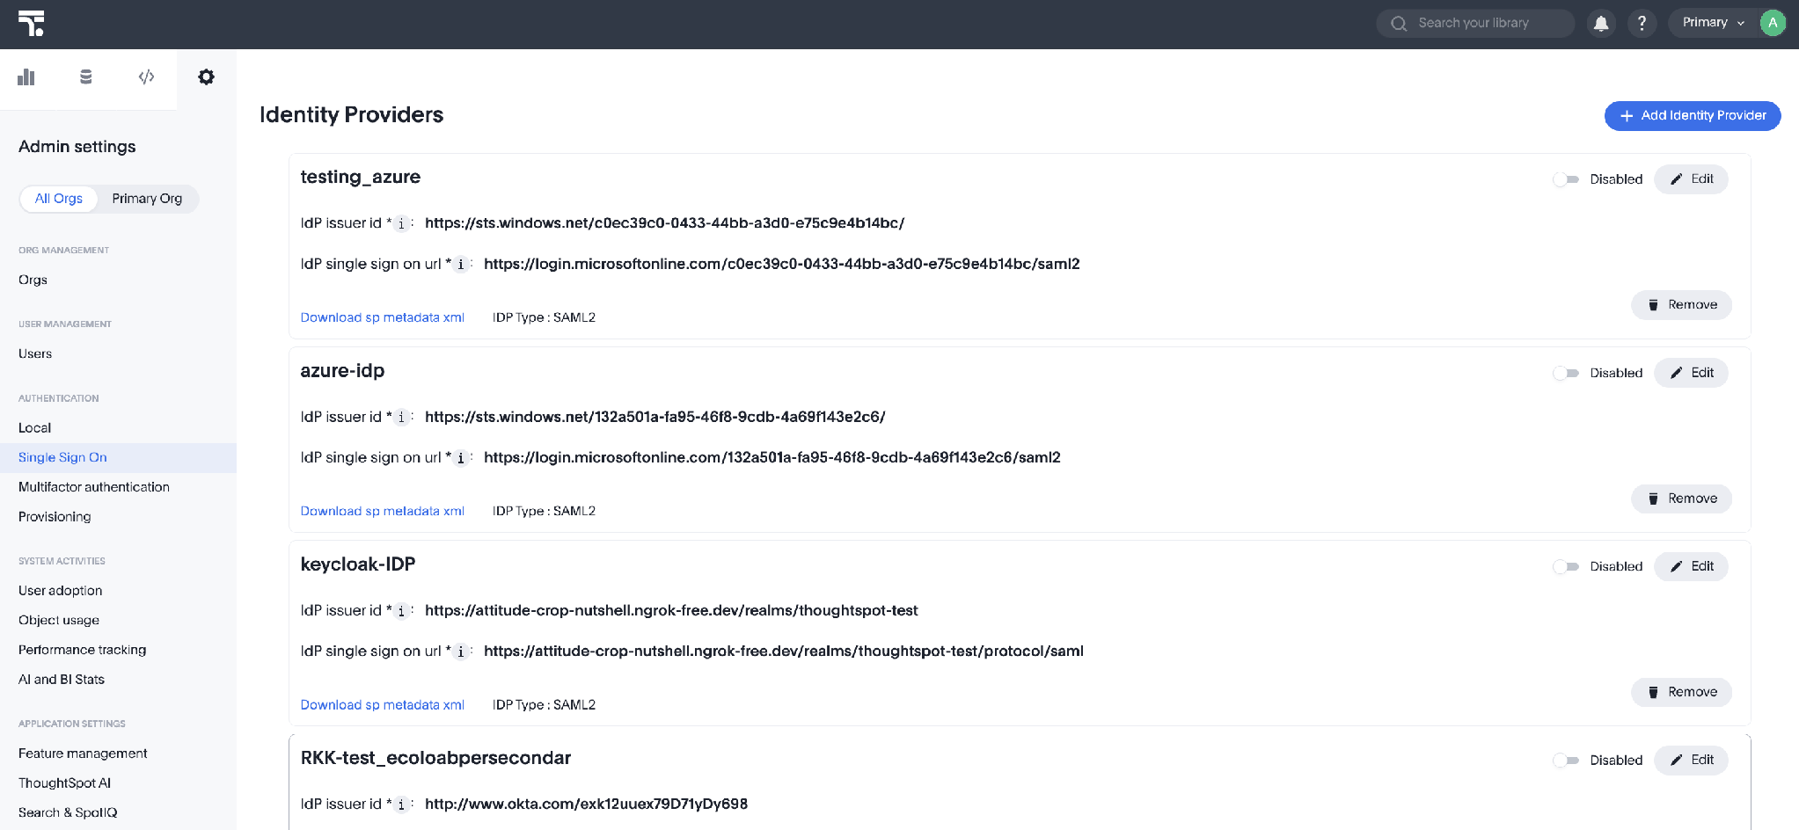Open Object usage page
Viewport: 1799px width, 830px height.
(x=59, y=620)
